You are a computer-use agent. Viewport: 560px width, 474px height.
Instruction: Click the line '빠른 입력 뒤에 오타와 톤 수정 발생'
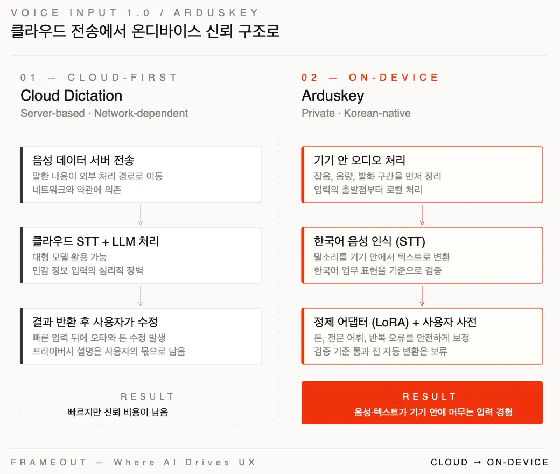tap(99, 338)
